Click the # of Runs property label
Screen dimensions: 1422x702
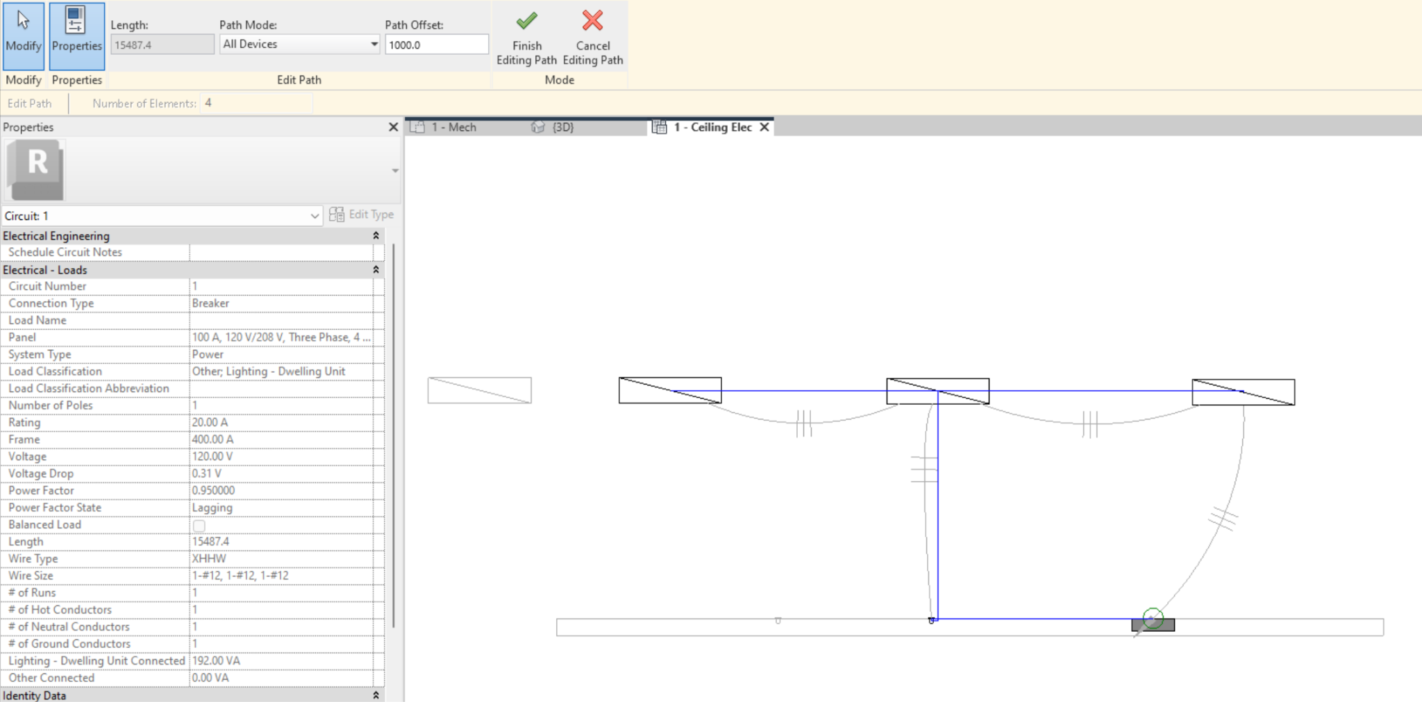point(32,592)
